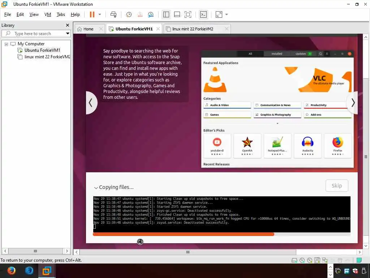
Task: Close the linux mint 22 ForkieVM2 tab
Action: 227,29
